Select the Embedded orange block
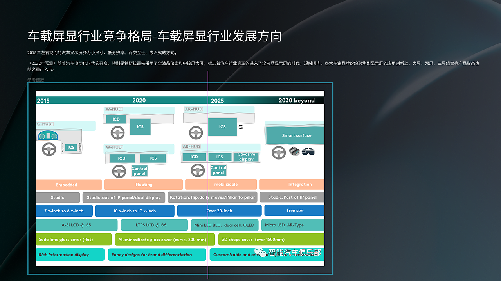The image size is (501, 281). point(69,185)
